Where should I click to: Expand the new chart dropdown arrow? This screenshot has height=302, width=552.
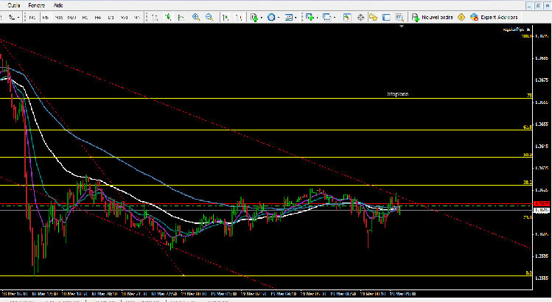[x=318, y=17]
